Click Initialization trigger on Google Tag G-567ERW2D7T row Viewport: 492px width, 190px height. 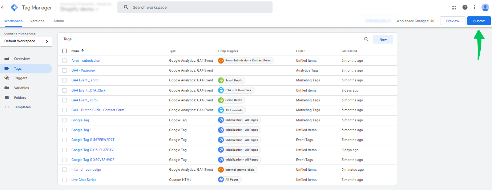239,140
